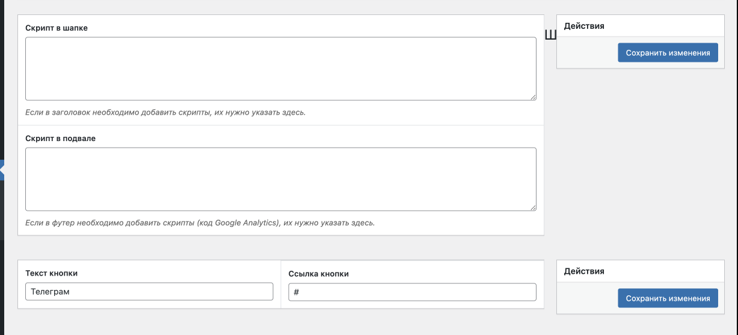Click the Google Analytics footer hint text
Screen dimensions: 738x335
point(200,223)
